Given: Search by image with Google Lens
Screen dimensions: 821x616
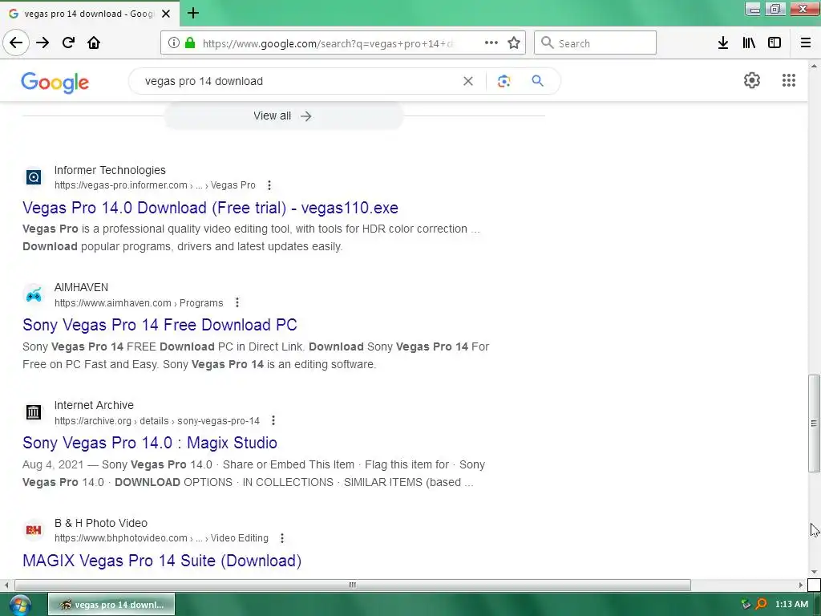Looking at the screenshot, I should coord(504,81).
